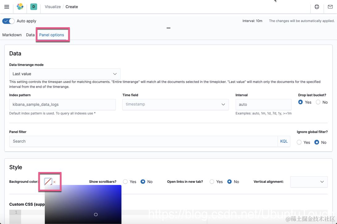Open the space selector D avatar
The image size is (337, 224).
click(x=34, y=7)
